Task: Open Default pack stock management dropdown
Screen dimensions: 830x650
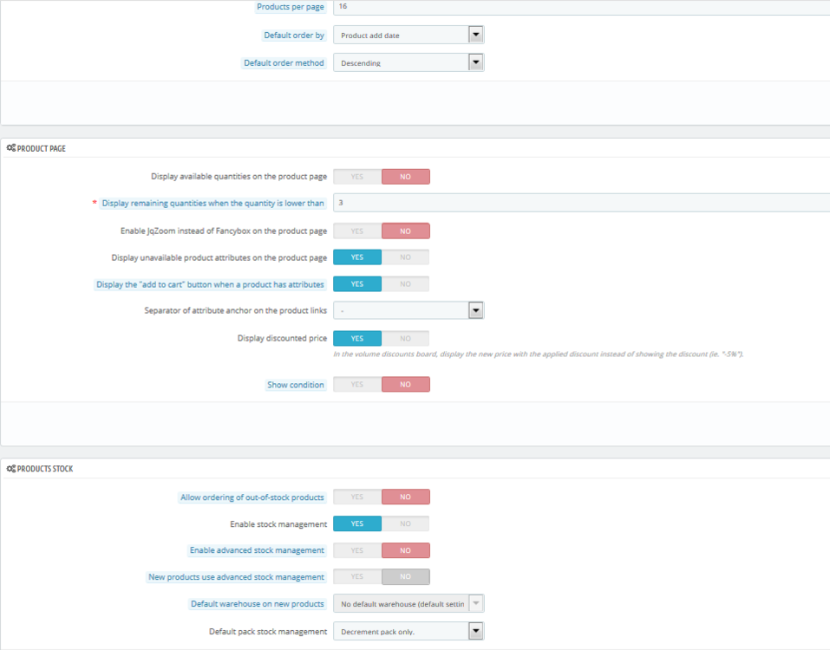Action: pyautogui.click(x=408, y=631)
